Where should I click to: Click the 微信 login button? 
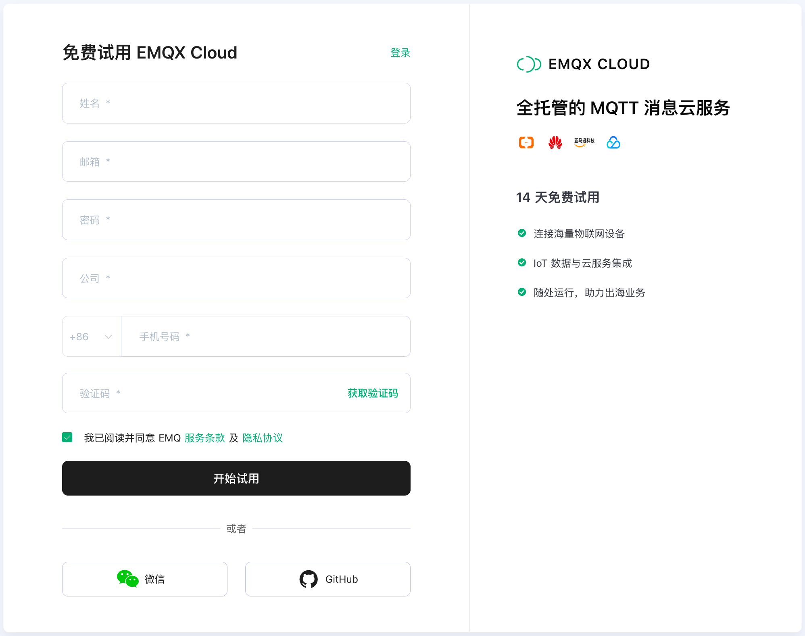pyautogui.click(x=144, y=579)
